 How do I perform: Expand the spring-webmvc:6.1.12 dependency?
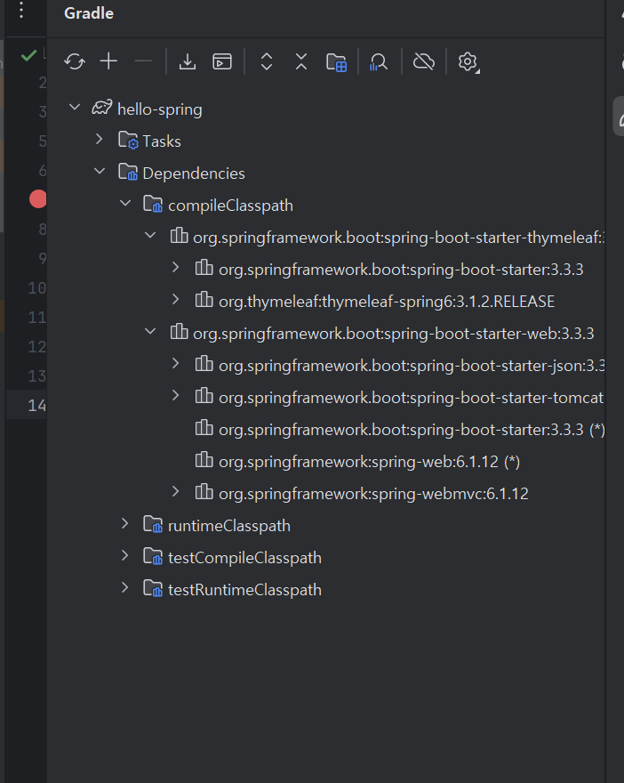(x=176, y=492)
